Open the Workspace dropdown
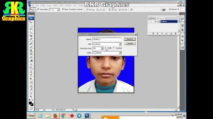 coord(174,9)
